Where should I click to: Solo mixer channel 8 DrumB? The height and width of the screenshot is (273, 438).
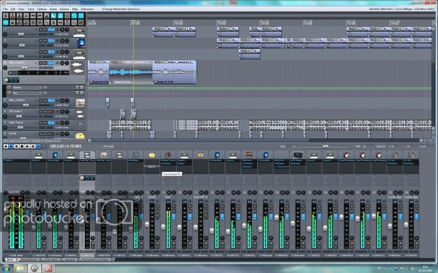pos(157,193)
